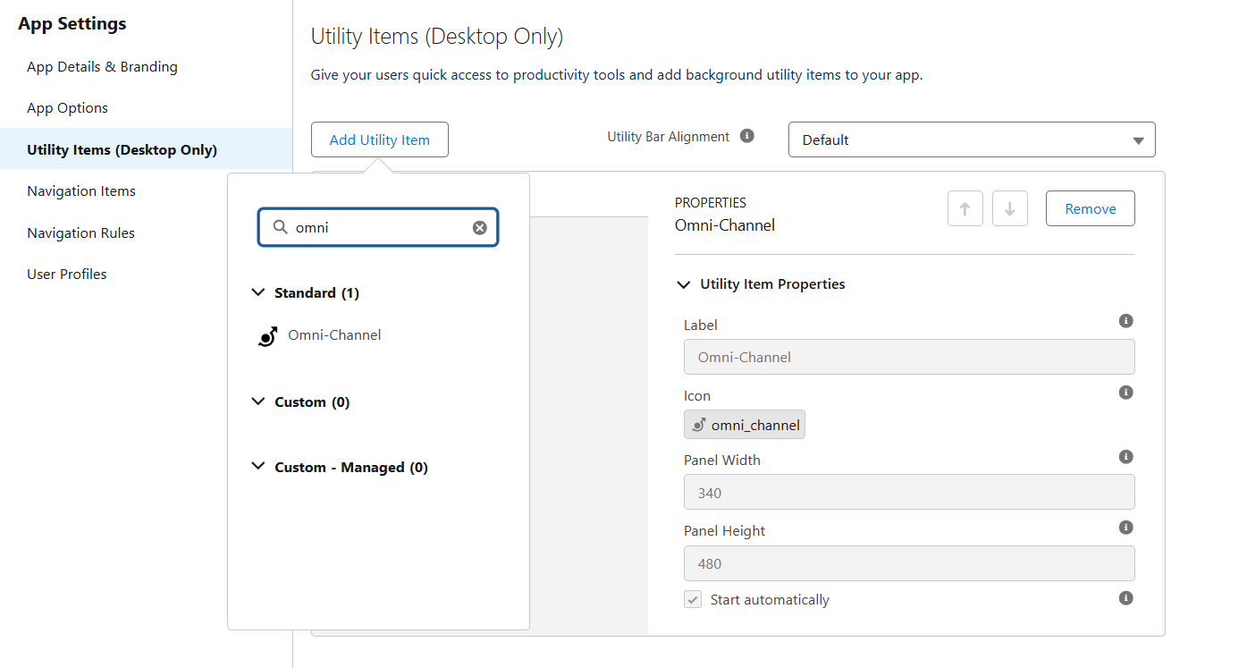Viewport: 1247px width, 668px height.
Task: Click the App Settings heading
Action: pyautogui.click(x=72, y=24)
